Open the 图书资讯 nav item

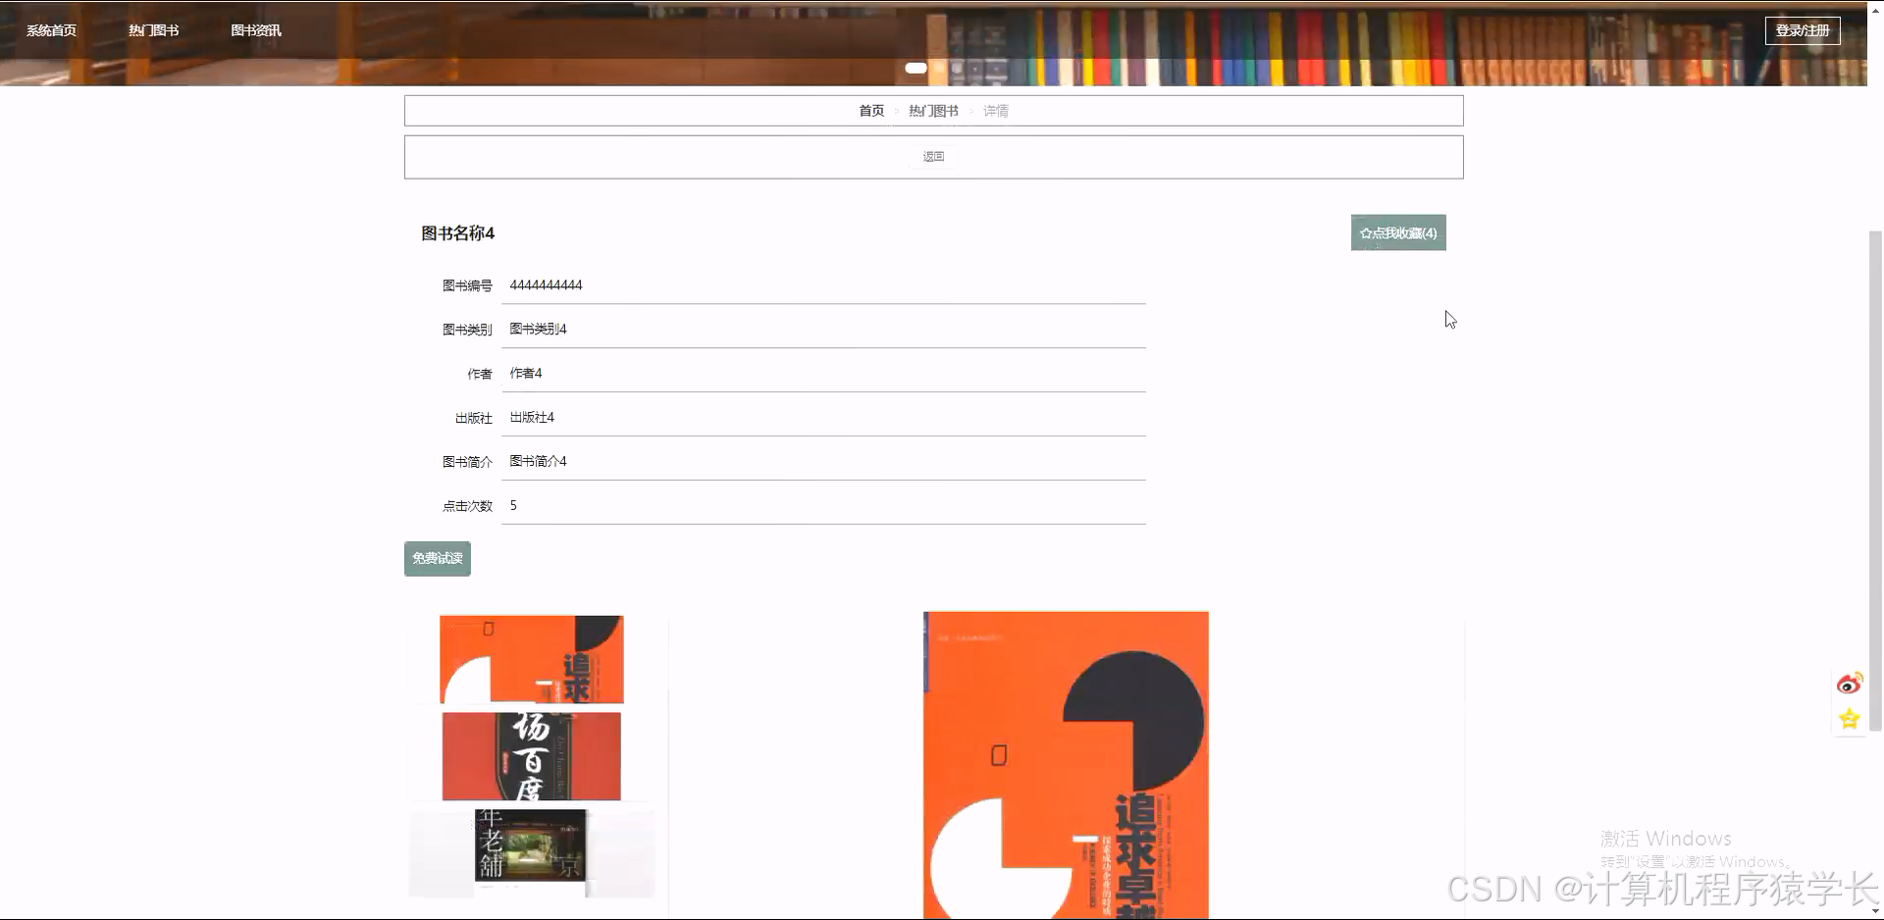[x=256, y=30]
